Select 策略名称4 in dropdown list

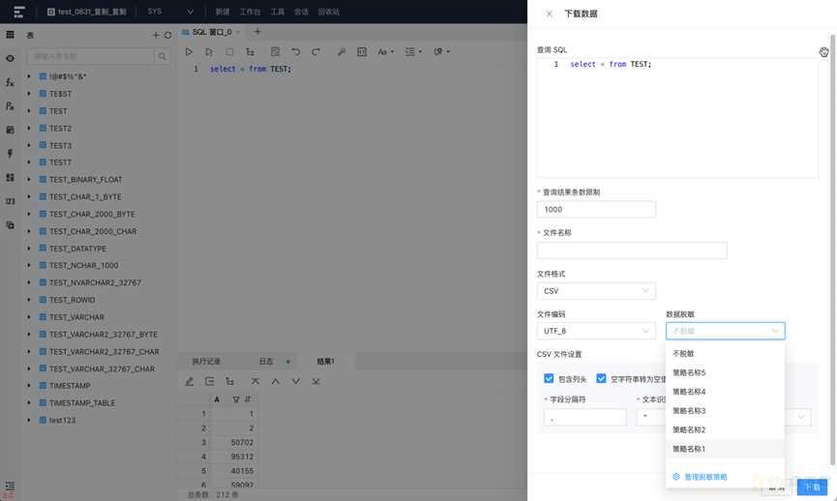click(x=725, y=392)
